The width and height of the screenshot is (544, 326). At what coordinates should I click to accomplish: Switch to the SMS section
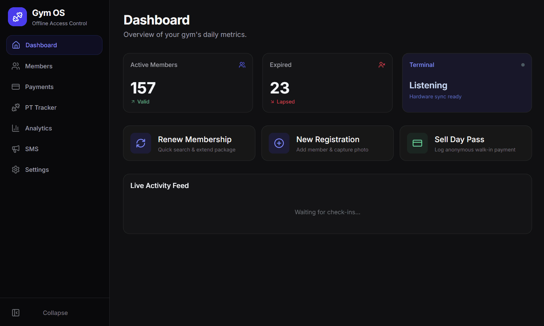(x=54, y=149)
